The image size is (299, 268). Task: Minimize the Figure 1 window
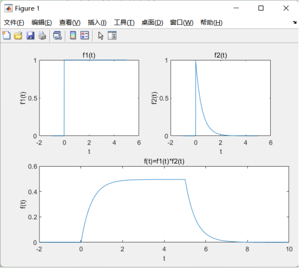[236, 8]
